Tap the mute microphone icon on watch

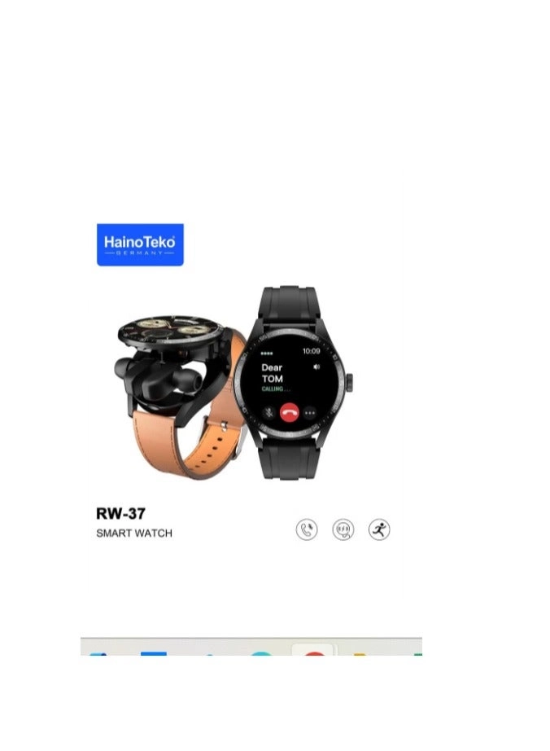tap(269, 412)
